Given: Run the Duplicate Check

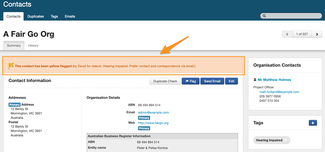Looking at the screenshot, I should click(165, 81).
